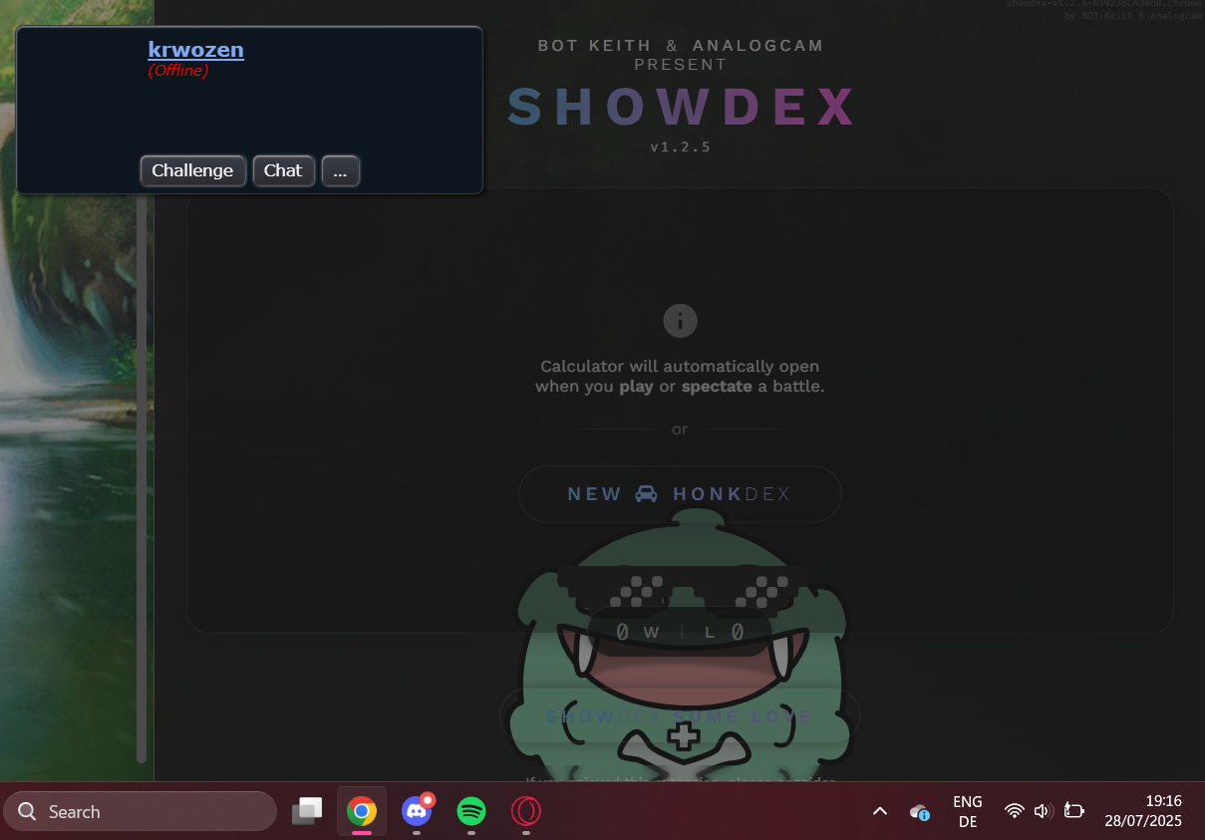Click the info circle icon above calculator text
This screenshot has height=840, width=1205.
pyautogui.click(x=680, y=321)
